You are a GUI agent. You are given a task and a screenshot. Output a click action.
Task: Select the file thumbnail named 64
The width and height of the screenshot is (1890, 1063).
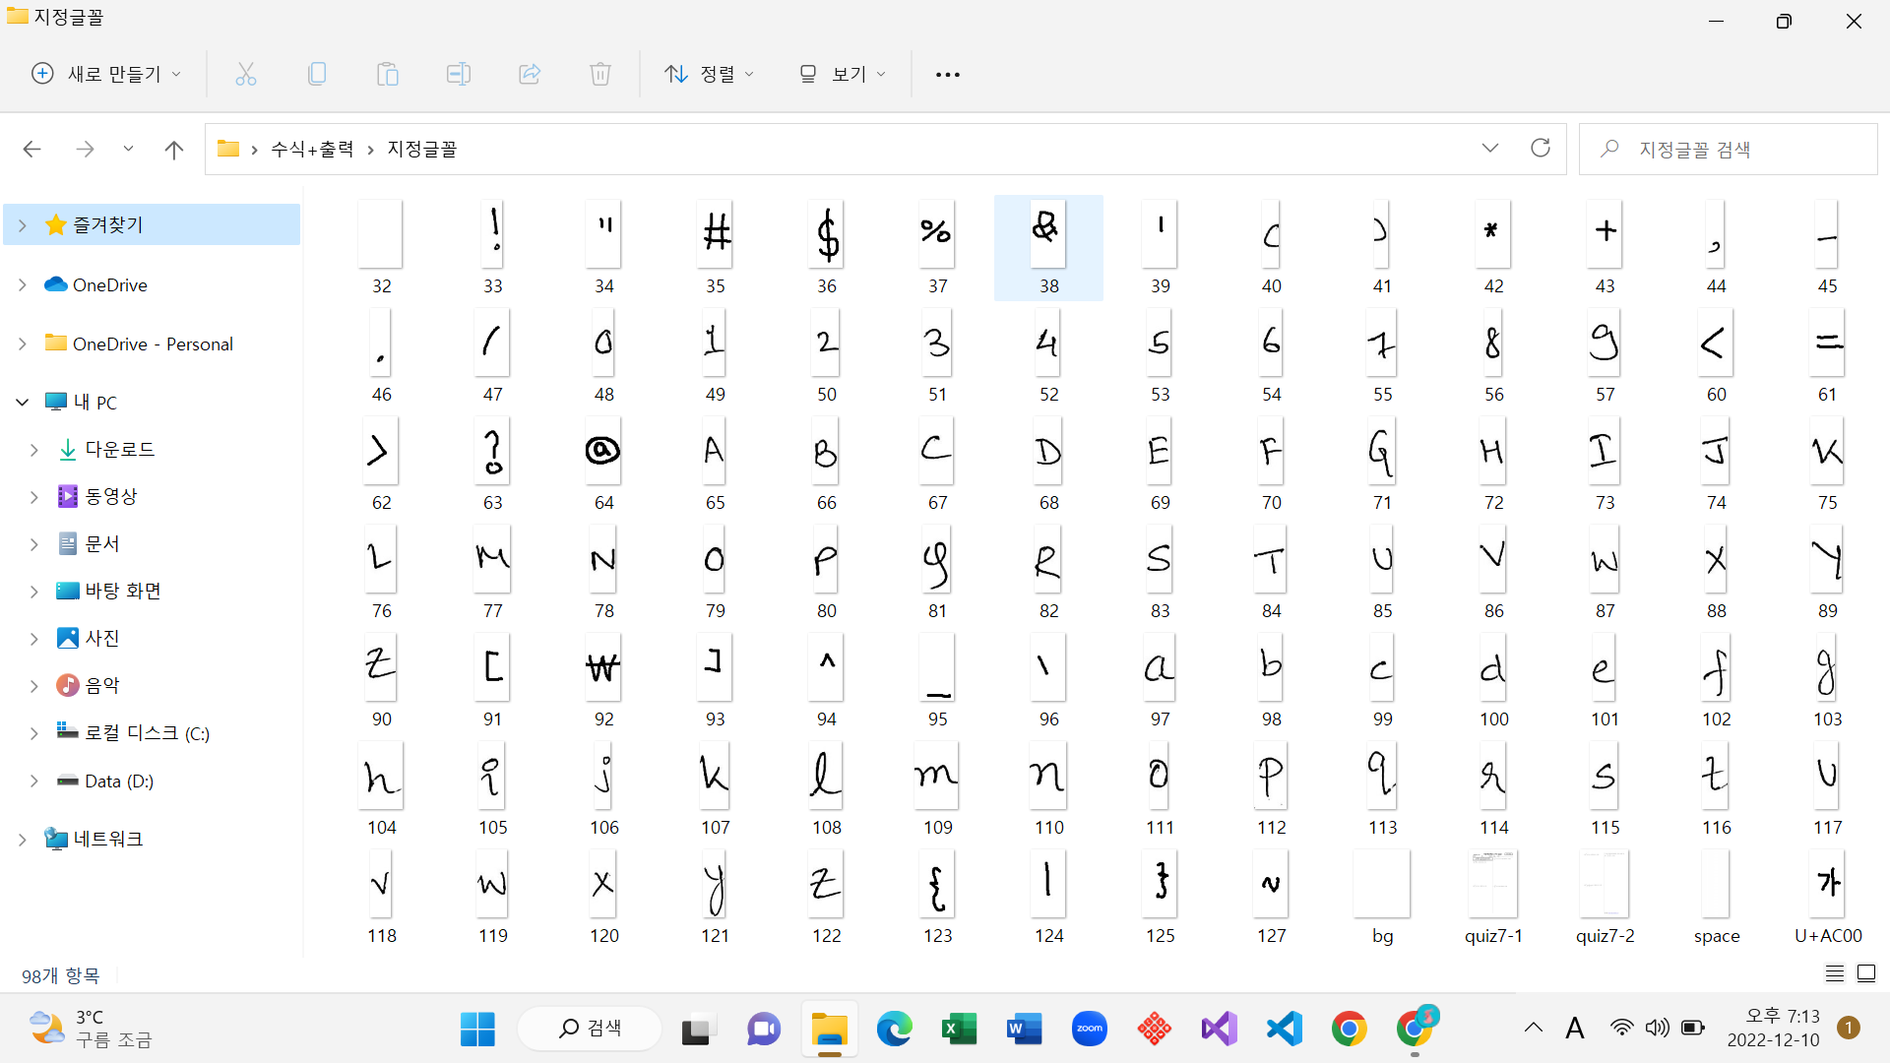[603, 453]
